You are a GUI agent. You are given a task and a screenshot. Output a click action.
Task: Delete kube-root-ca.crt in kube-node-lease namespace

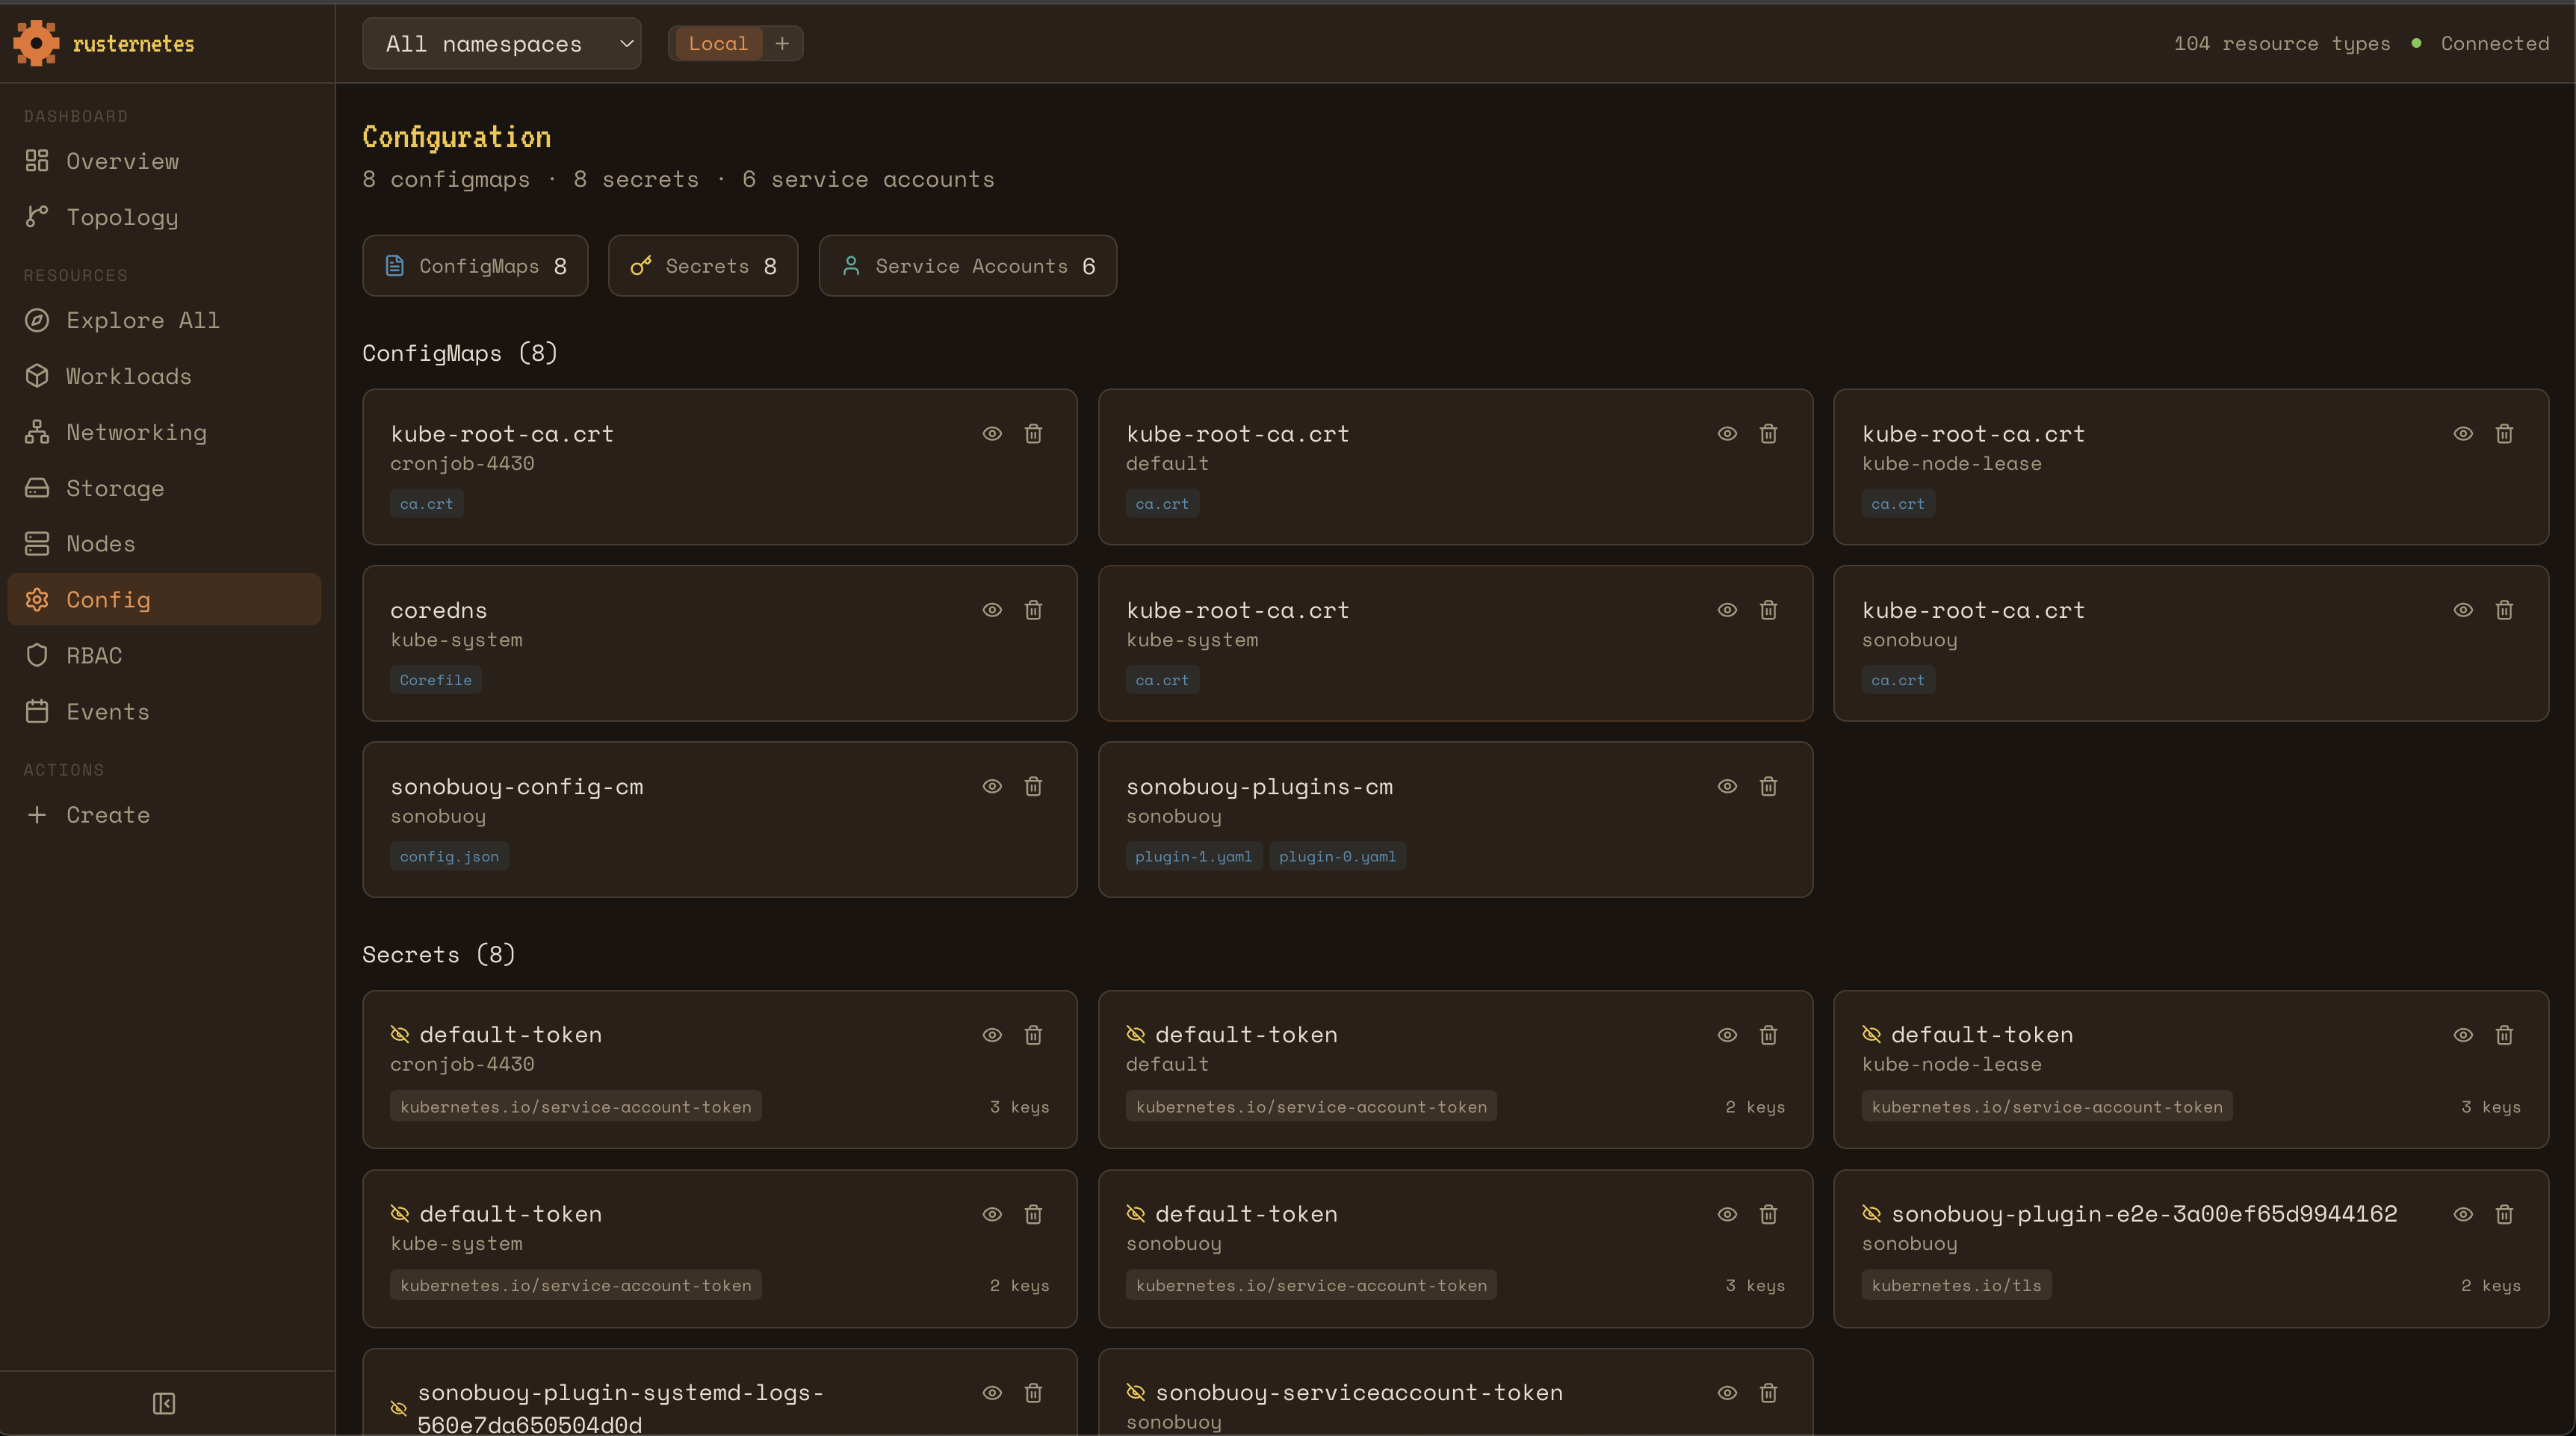2504,433
